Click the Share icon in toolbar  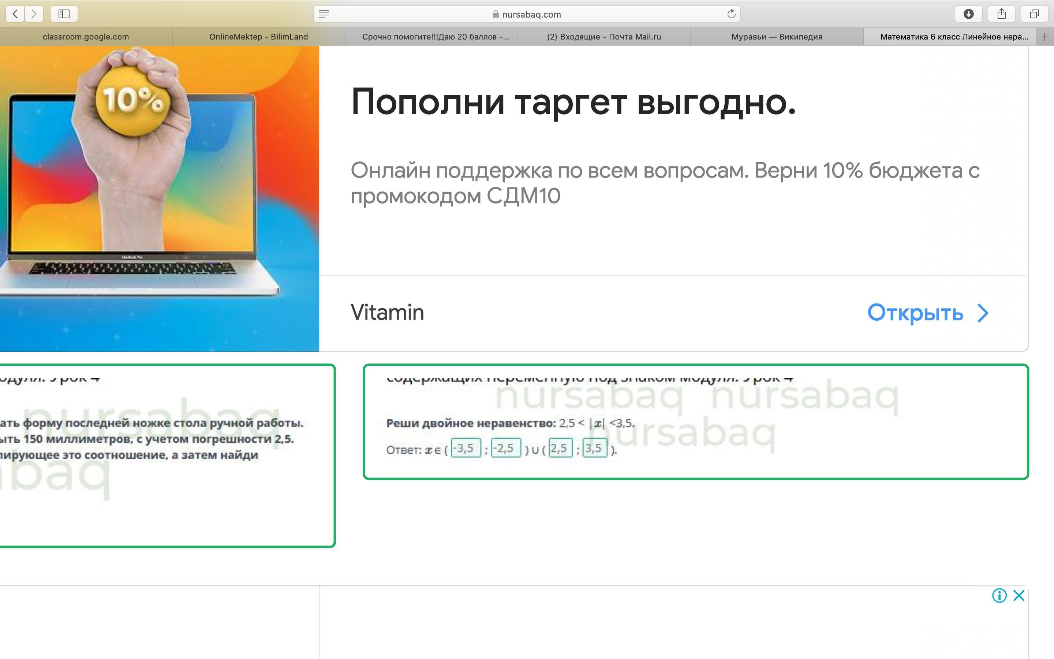pos(1001,14)
